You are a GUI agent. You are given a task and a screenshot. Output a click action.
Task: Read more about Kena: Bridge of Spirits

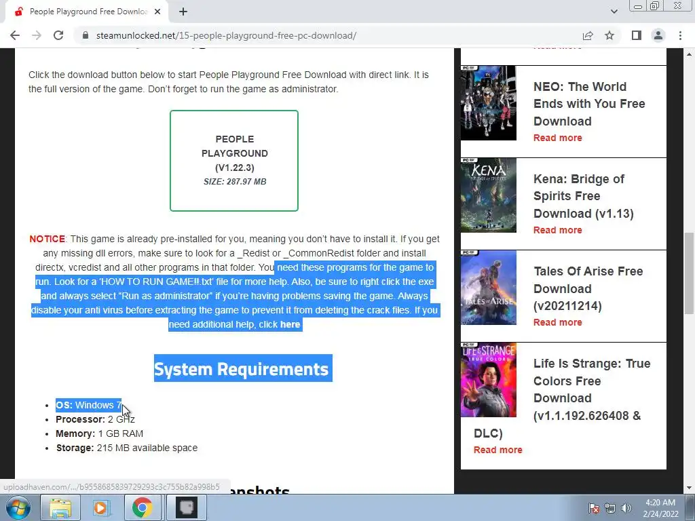(558, 230)
